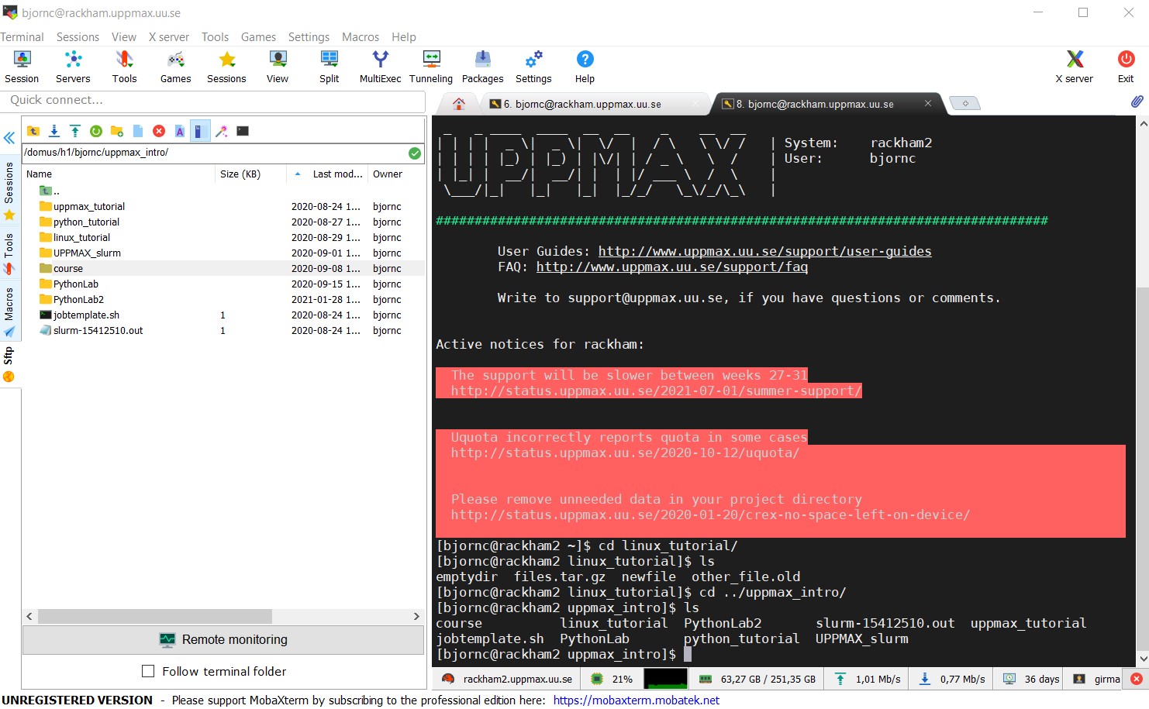The width and height of the screenshot is (1149, 709).
Task: Select slurm-15412510.out file
Action: click(98, 330)
